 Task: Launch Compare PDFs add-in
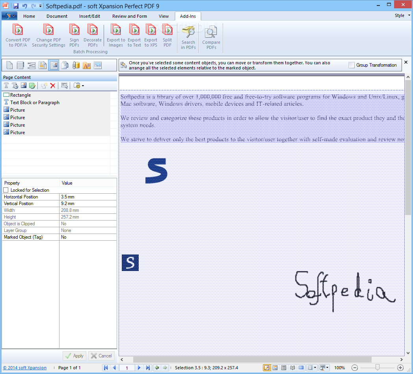click(x=211, y=37)
